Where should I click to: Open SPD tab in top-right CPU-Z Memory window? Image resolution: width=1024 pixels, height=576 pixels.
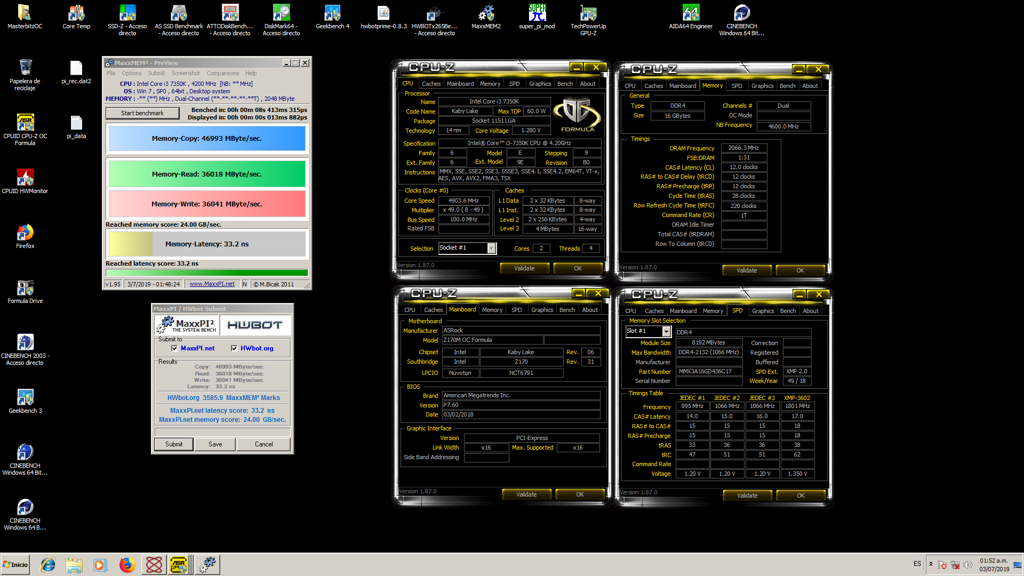pyautogui.click(x=737, y=86)
